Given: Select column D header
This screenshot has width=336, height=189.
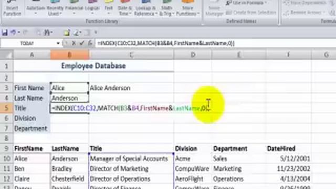Looking at the screenshot, I should pyautogui.click(x=193, y=55).
